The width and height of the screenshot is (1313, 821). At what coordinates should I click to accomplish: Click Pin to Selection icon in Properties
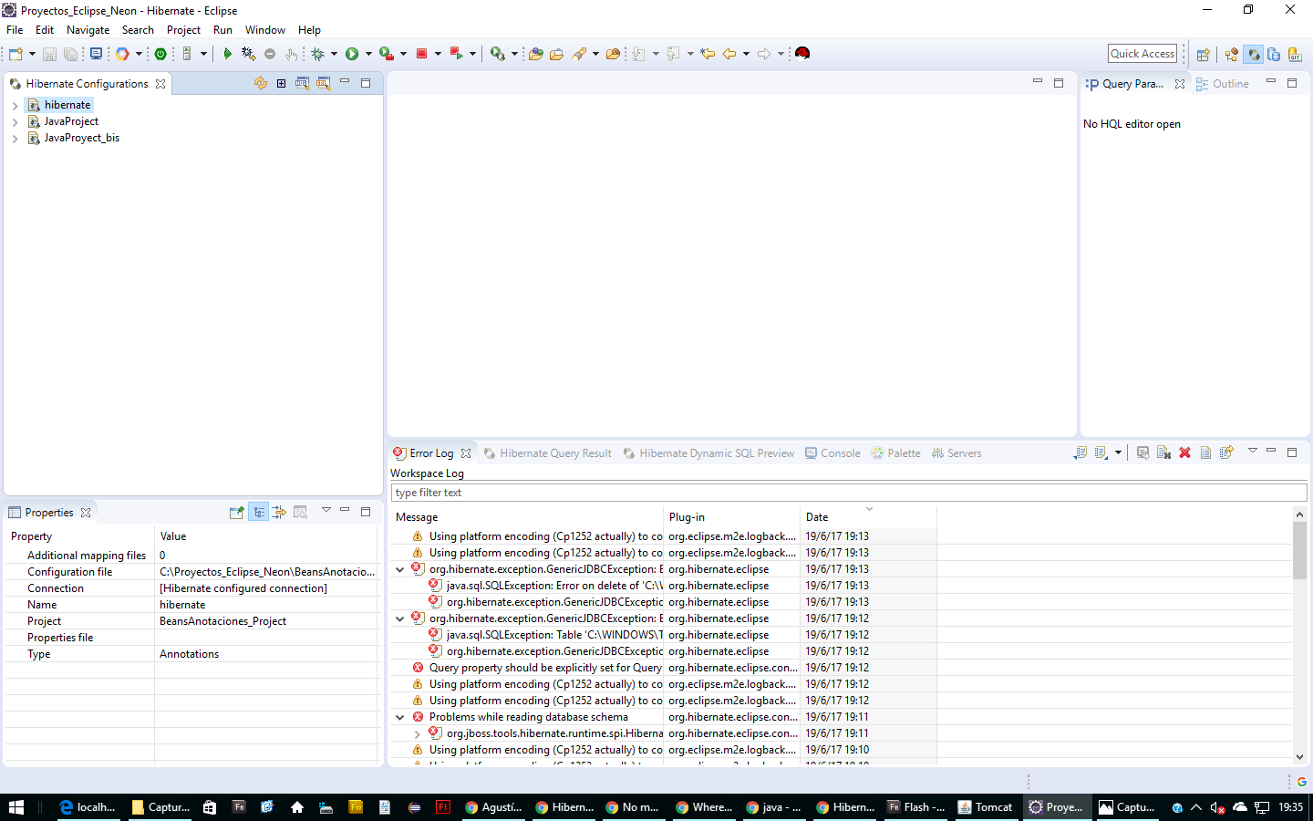(237, 512)
